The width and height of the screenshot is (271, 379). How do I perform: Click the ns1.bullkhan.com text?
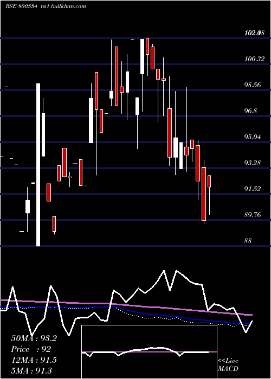pos(62,6)
